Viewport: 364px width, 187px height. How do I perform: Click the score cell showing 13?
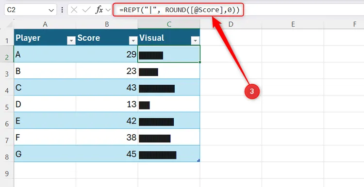point(107,104)
